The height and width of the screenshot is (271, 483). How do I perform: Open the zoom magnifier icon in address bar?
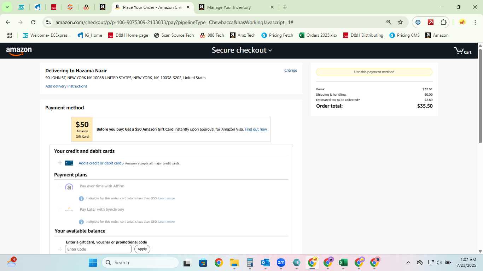389,22
